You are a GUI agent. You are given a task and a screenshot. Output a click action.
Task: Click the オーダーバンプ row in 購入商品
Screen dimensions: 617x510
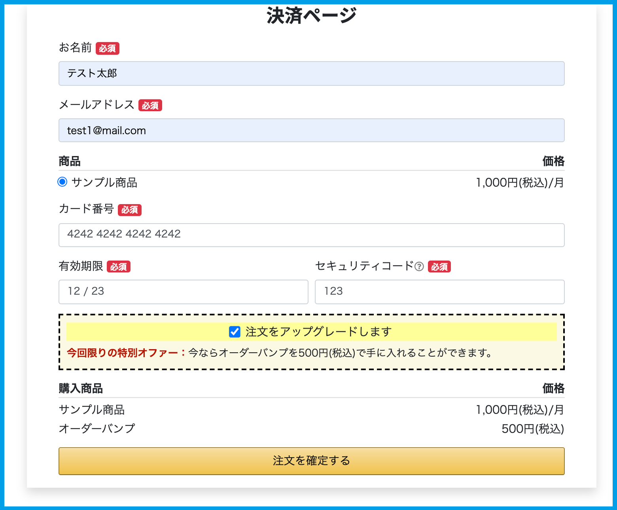(97, 429)
